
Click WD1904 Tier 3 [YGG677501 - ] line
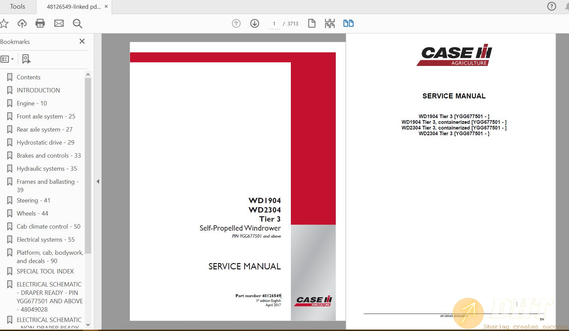pyautogui.click(x=454, y=116)
